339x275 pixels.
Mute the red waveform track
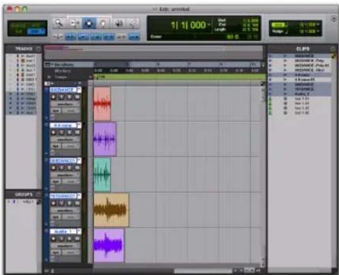(77, 97)
